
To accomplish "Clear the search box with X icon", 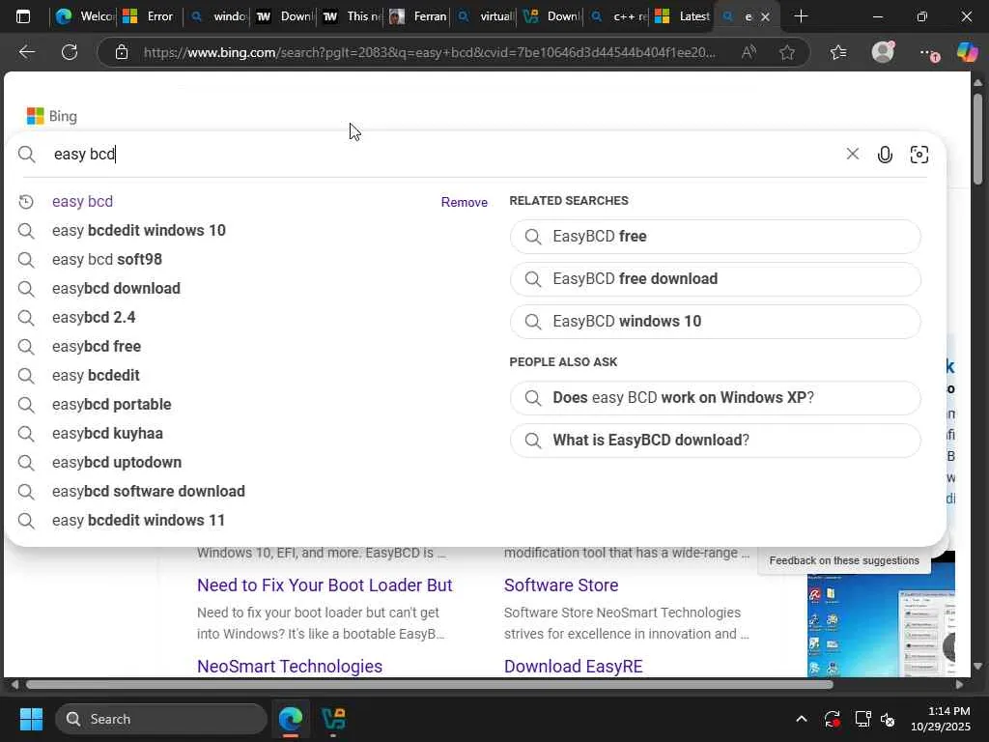I will coord(852,155).
